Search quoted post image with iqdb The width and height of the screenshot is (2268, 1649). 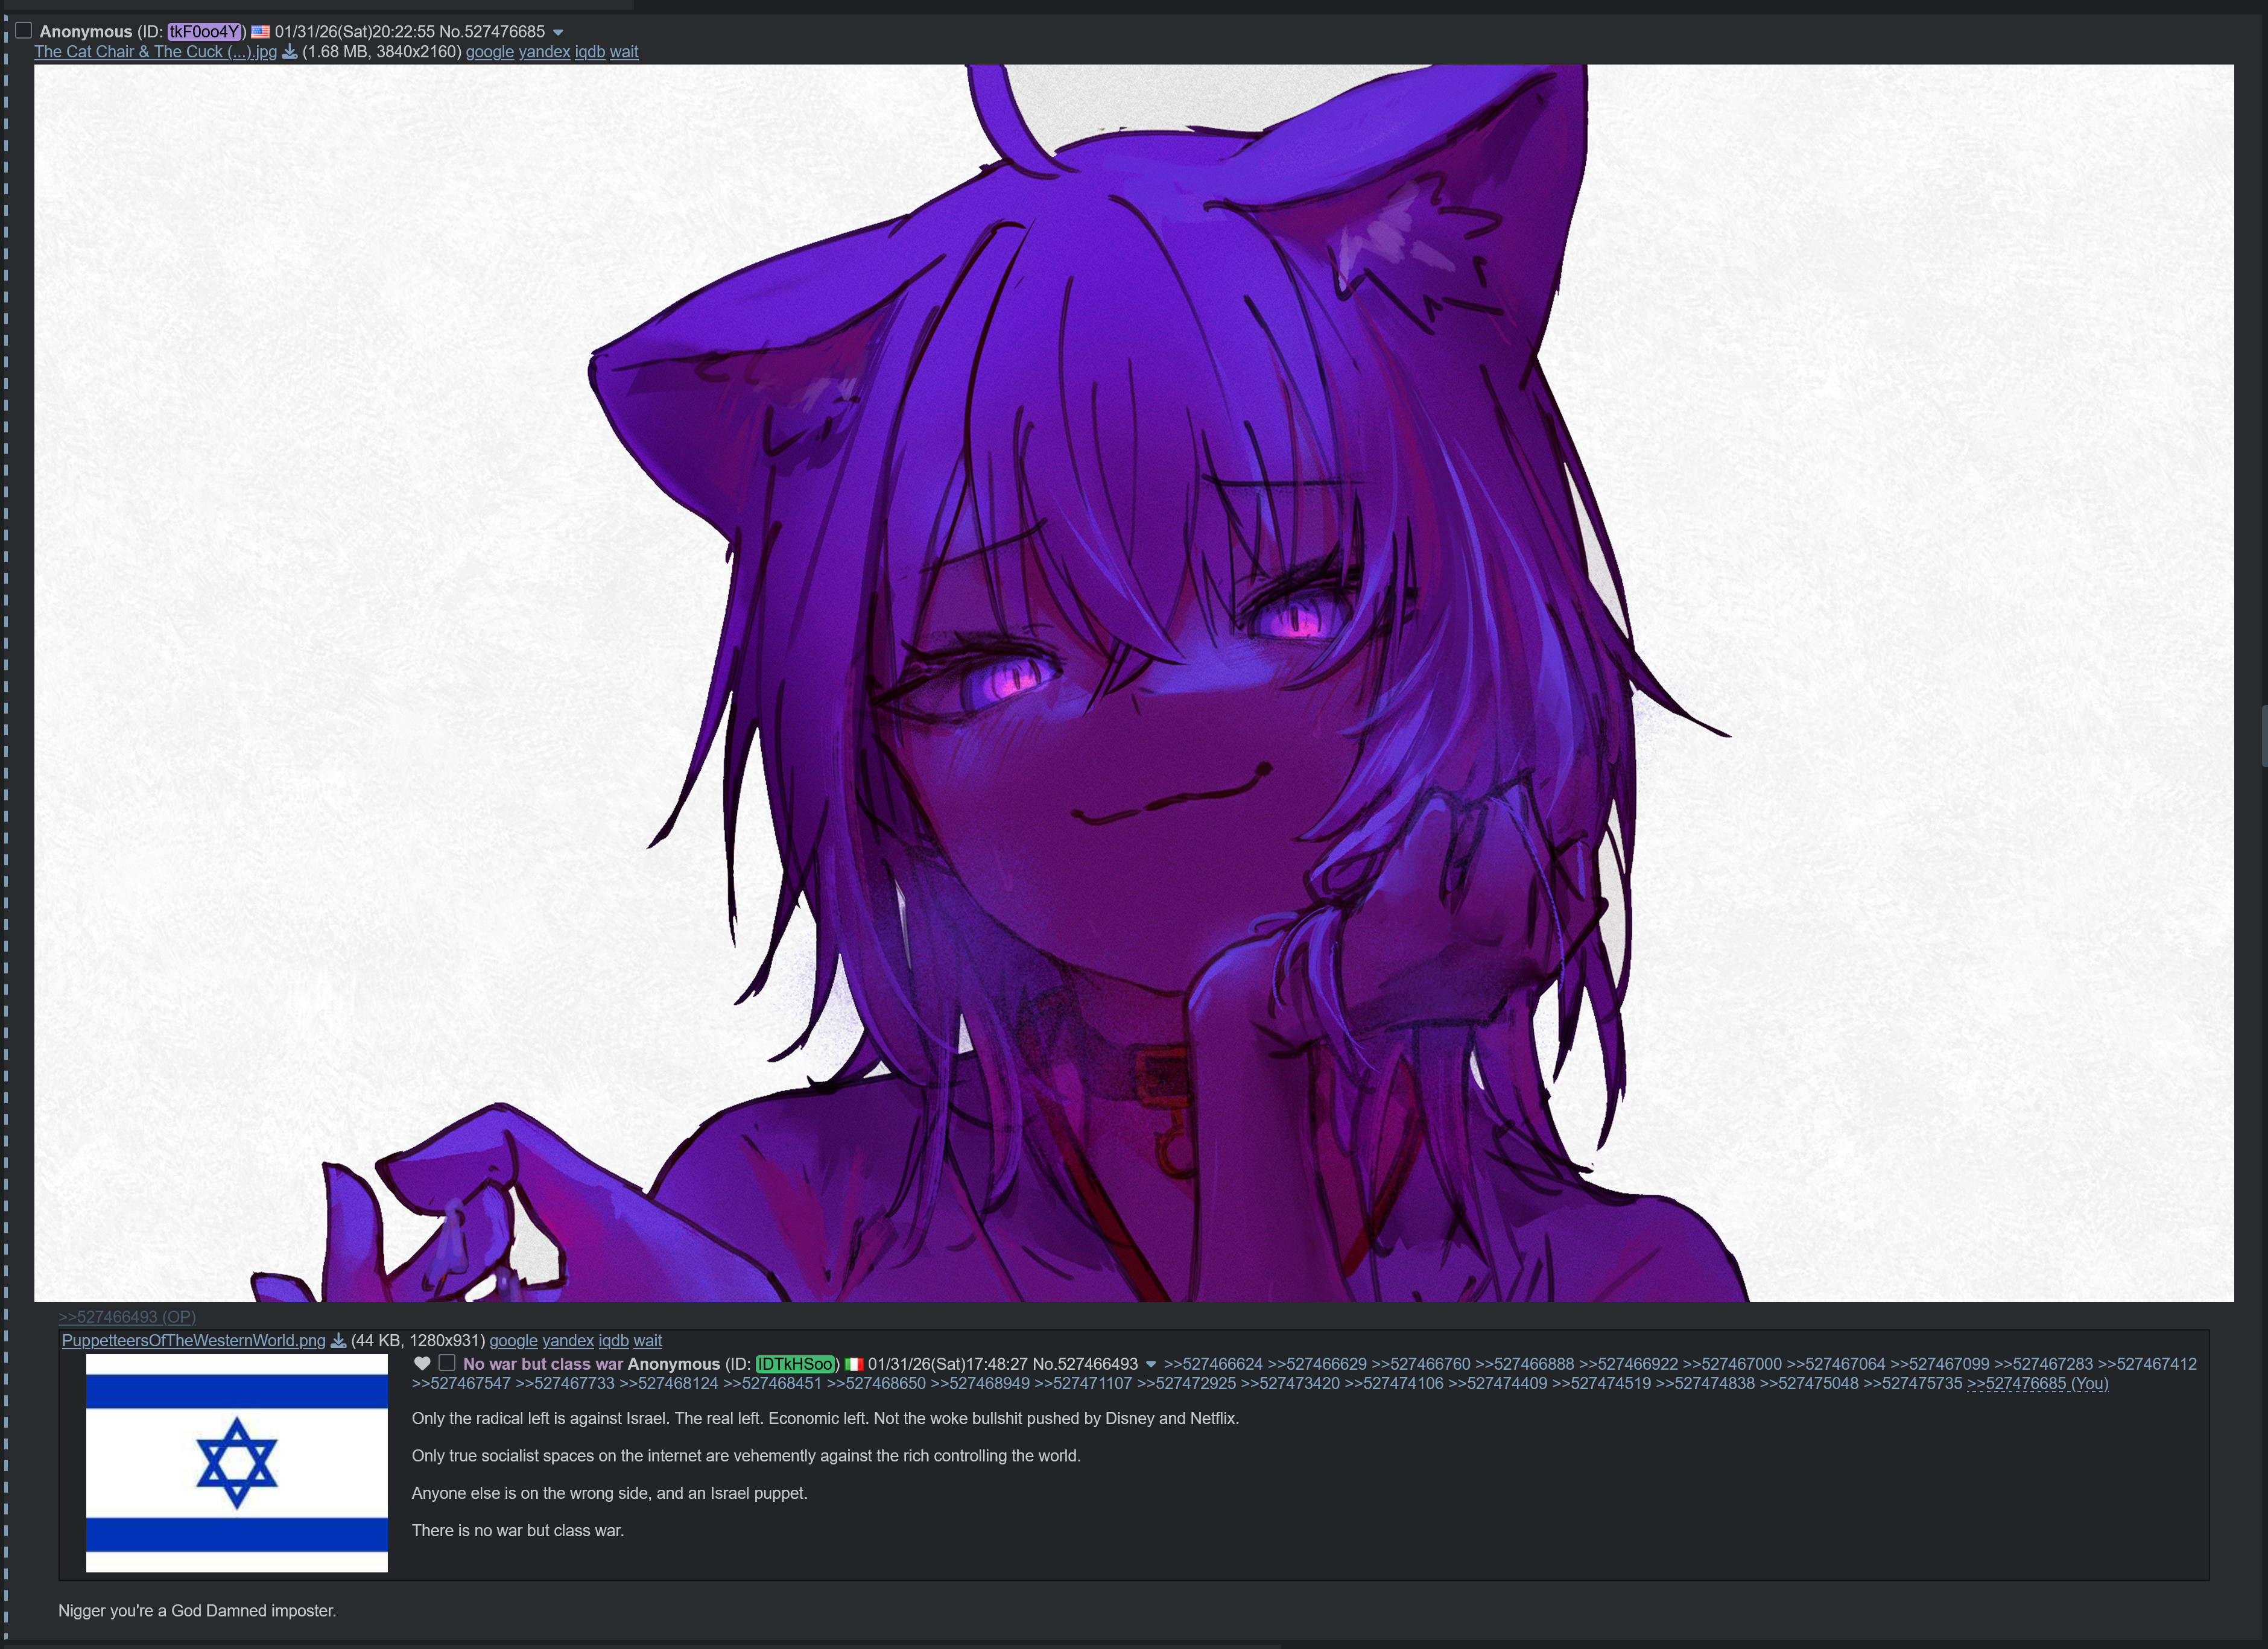tap(613, 1341)
